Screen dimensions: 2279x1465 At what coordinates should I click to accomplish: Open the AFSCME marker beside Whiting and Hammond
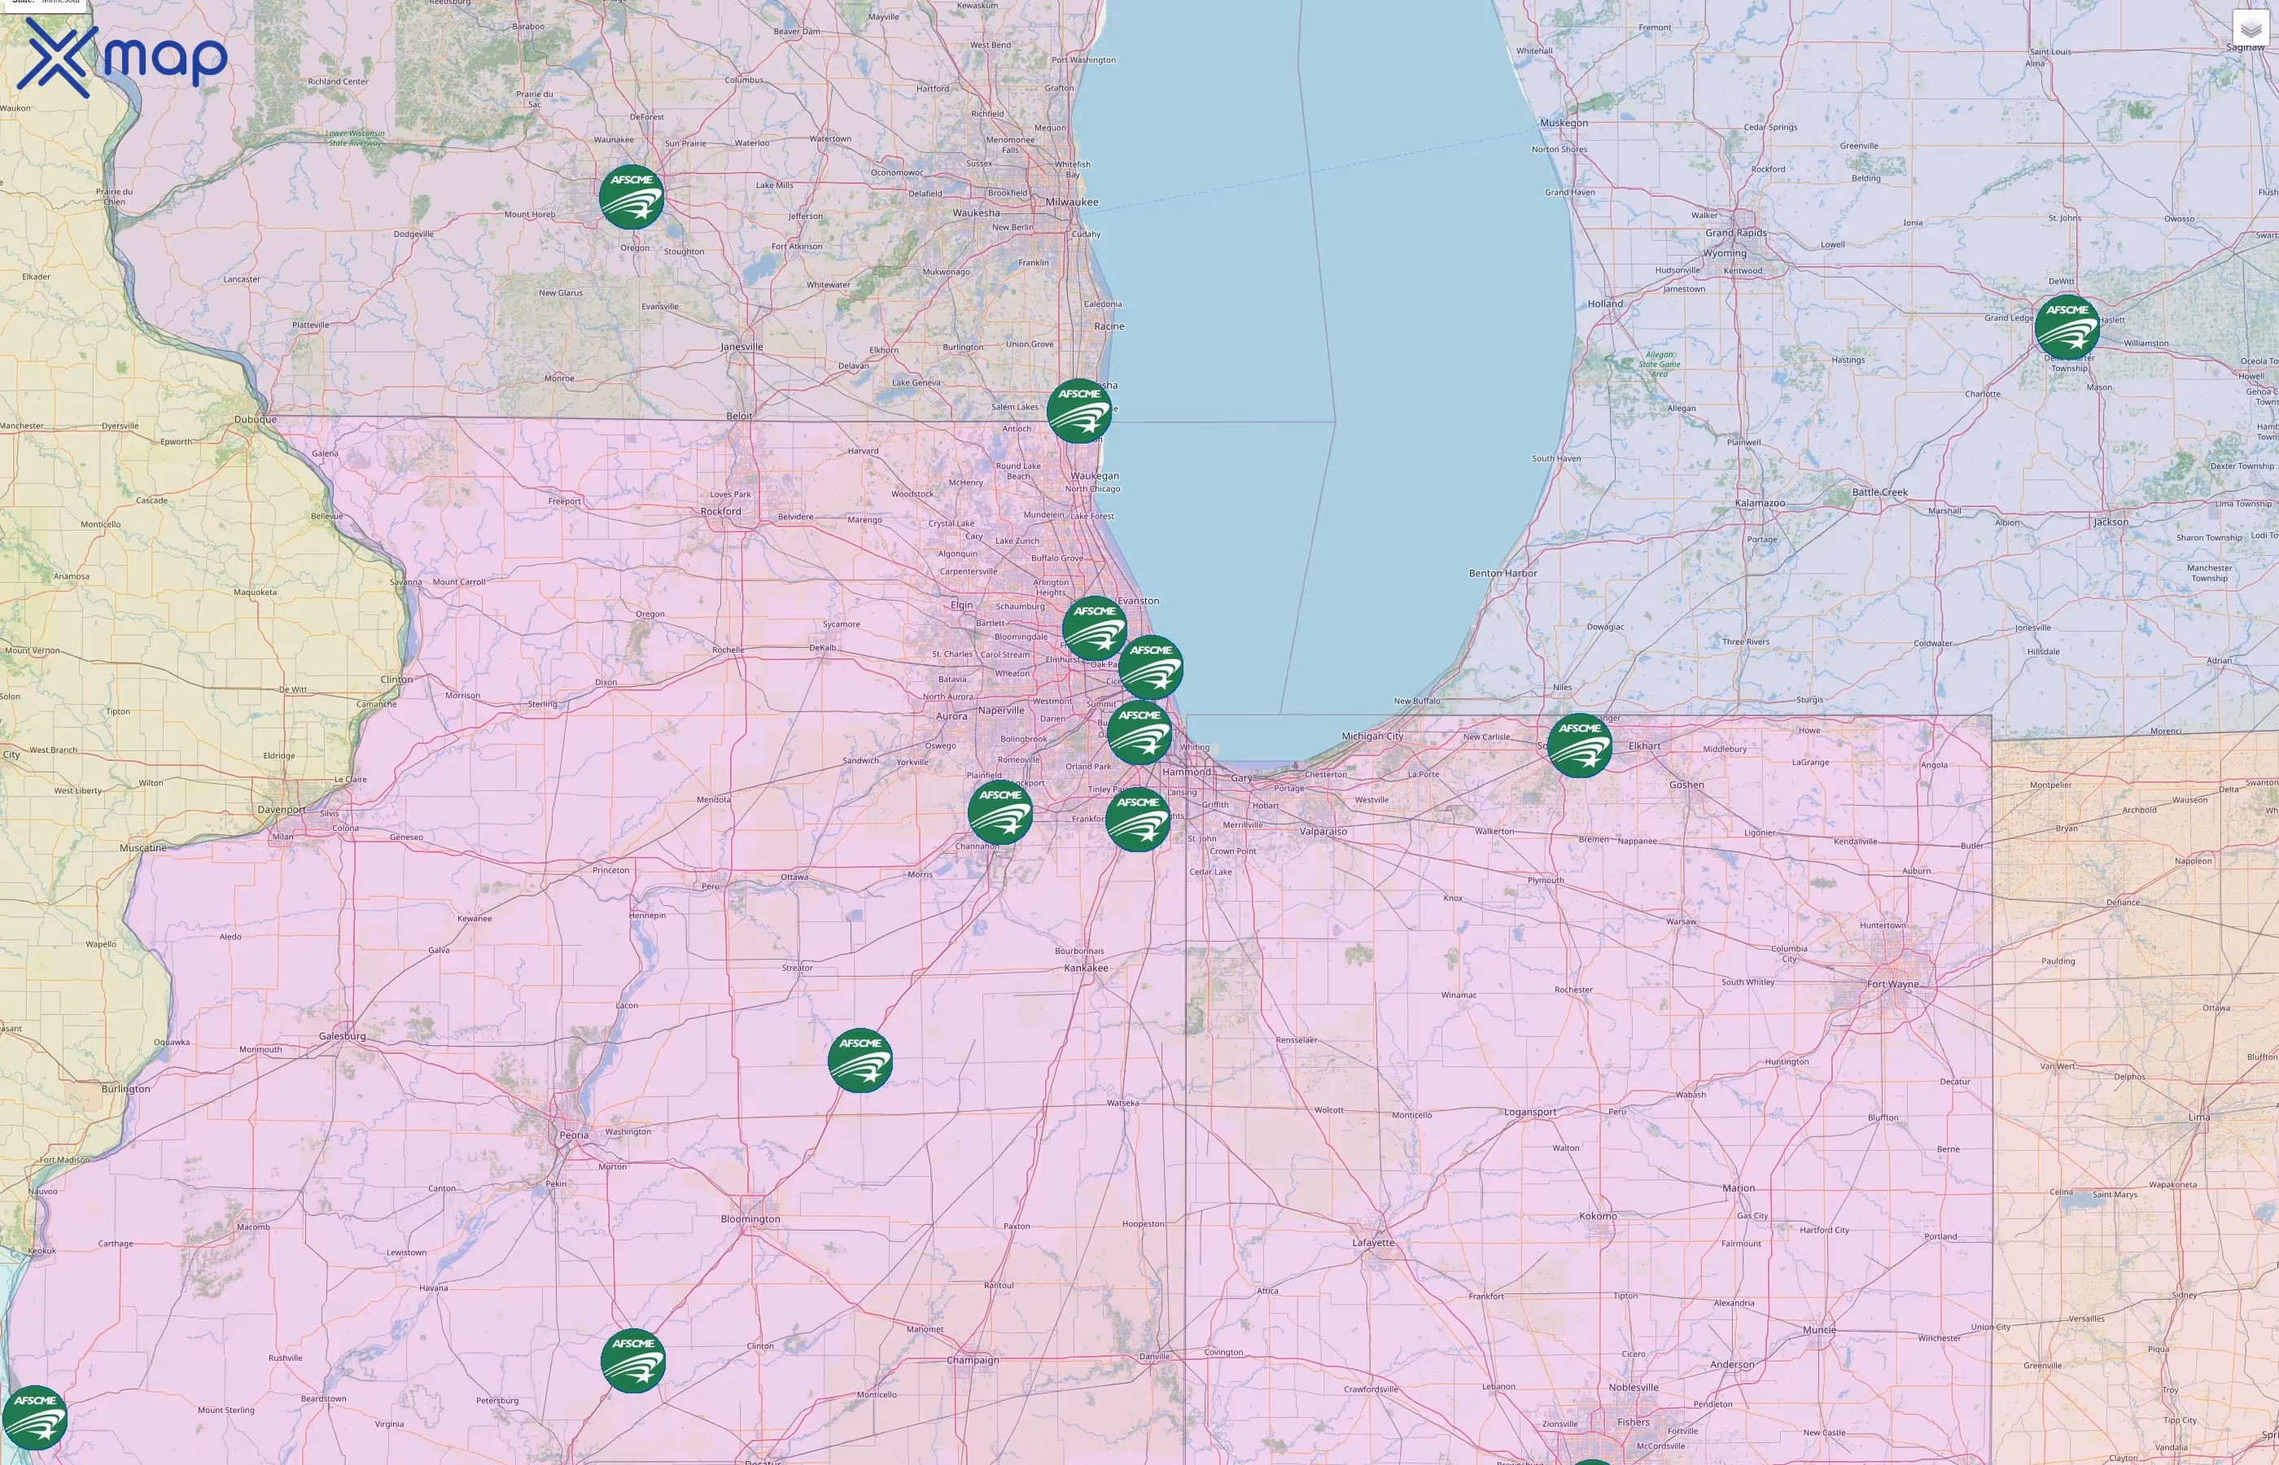click(x=1139, y=732)
